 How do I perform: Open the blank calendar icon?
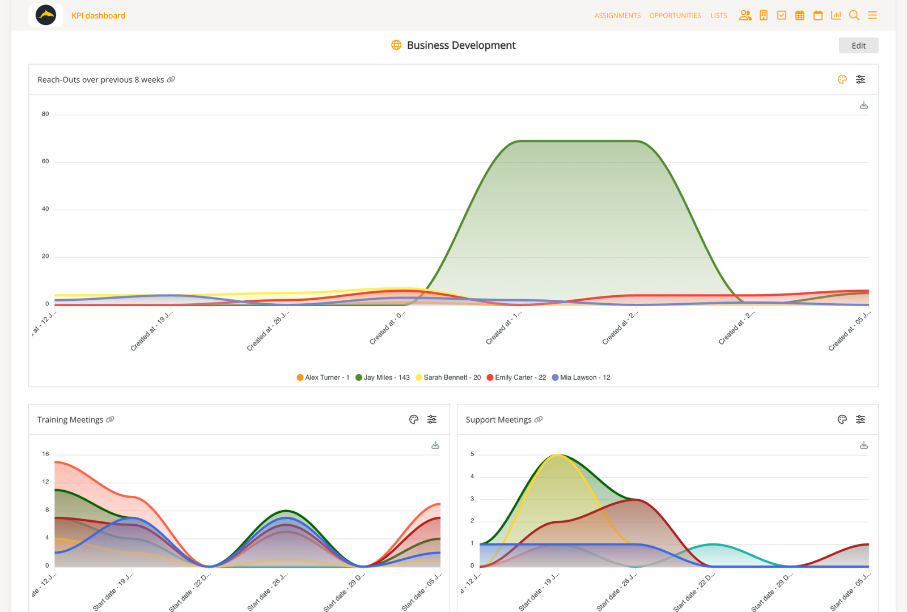pyautogui.click(x=818, y=15)
